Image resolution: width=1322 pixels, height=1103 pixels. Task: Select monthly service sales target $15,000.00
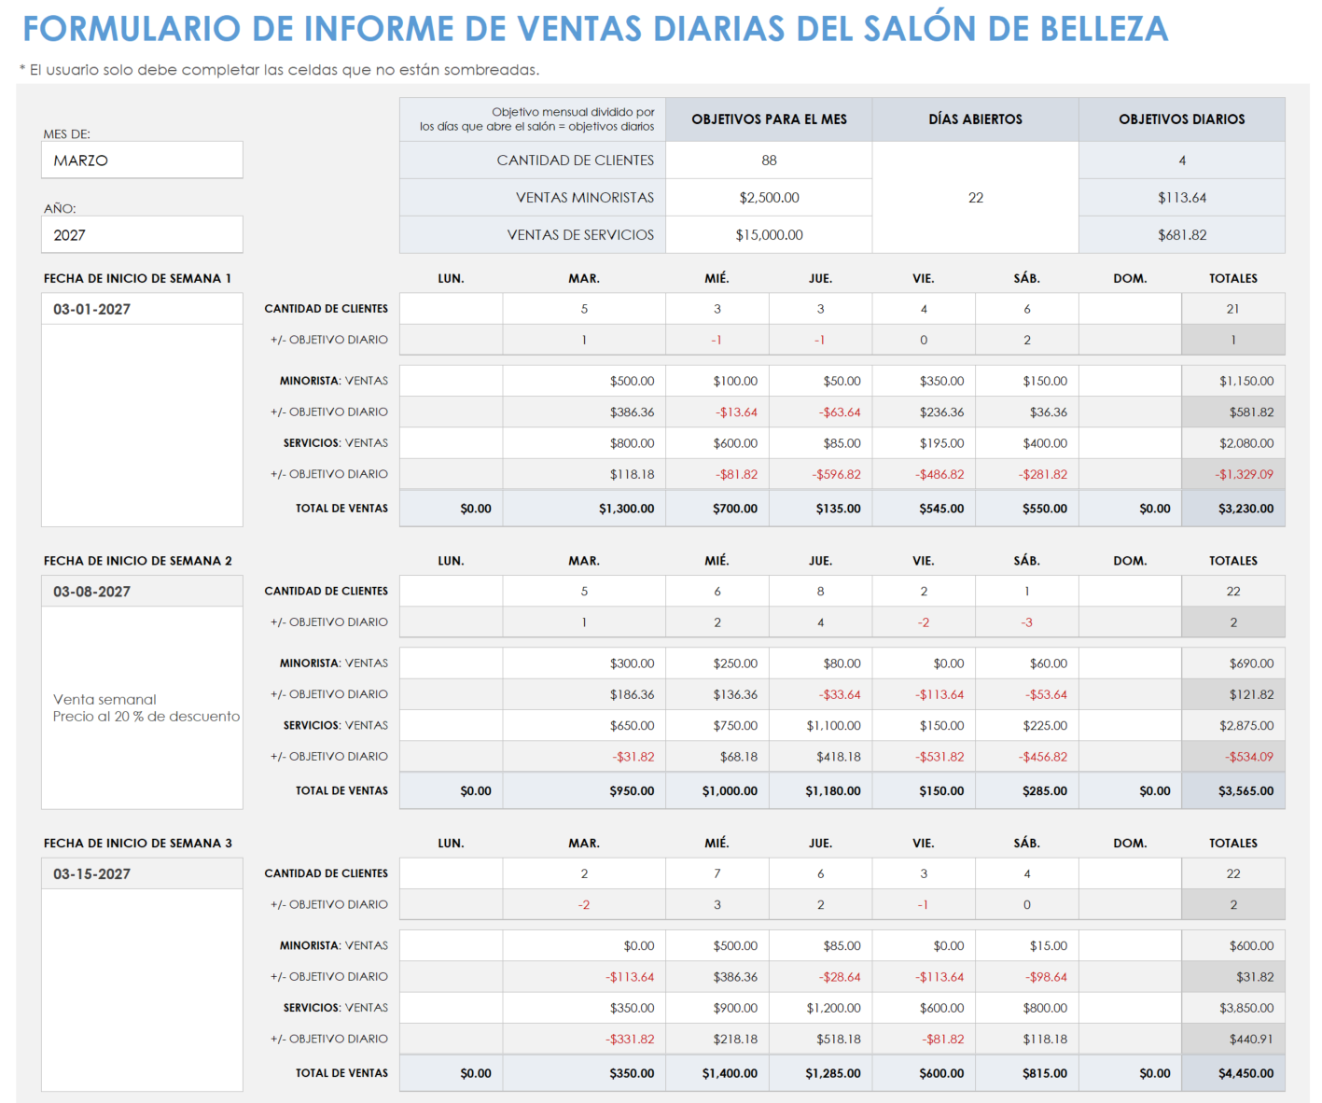[769, 234]
